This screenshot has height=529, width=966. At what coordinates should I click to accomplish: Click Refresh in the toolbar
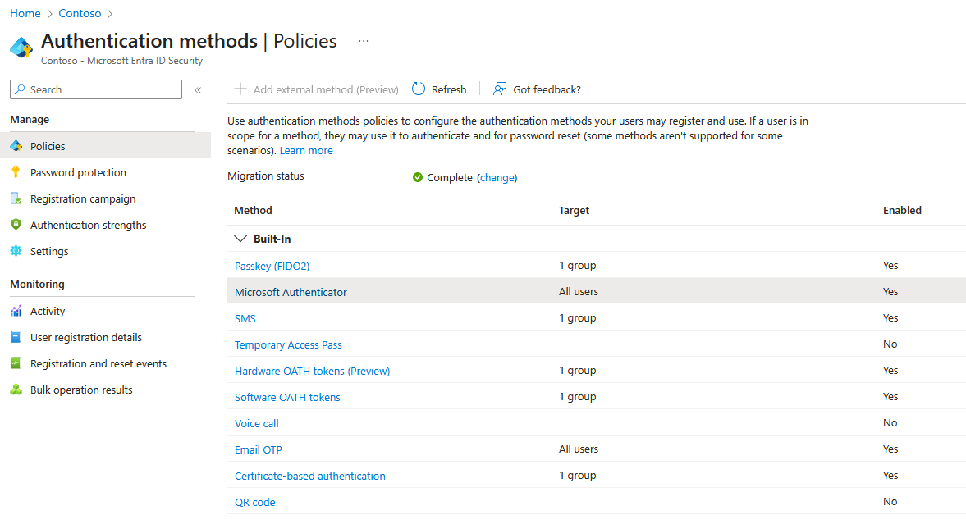439,89
